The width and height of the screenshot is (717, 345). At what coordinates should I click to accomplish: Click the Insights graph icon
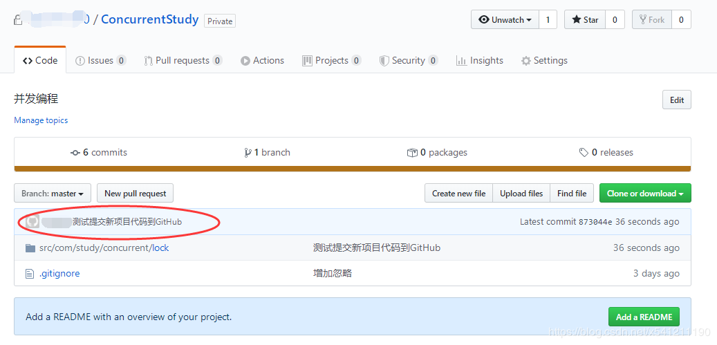tap(461, 61)
